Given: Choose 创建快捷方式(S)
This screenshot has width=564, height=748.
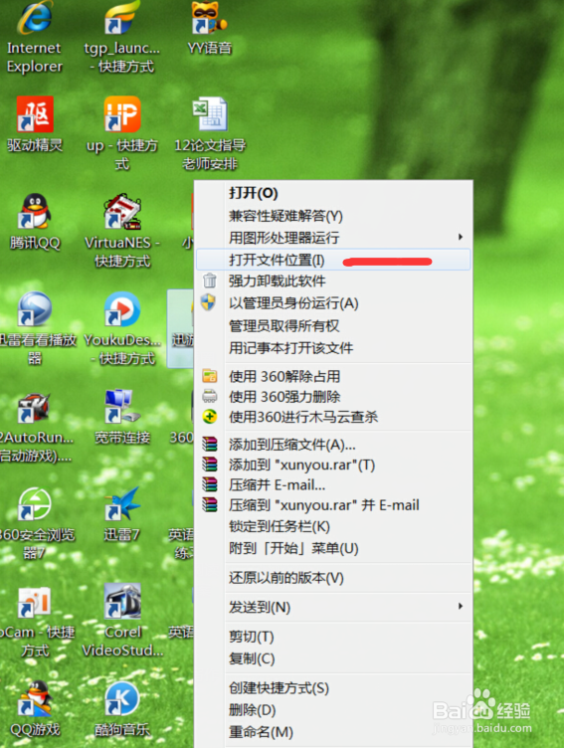Looking at the screenshot, I should (333, 688).
